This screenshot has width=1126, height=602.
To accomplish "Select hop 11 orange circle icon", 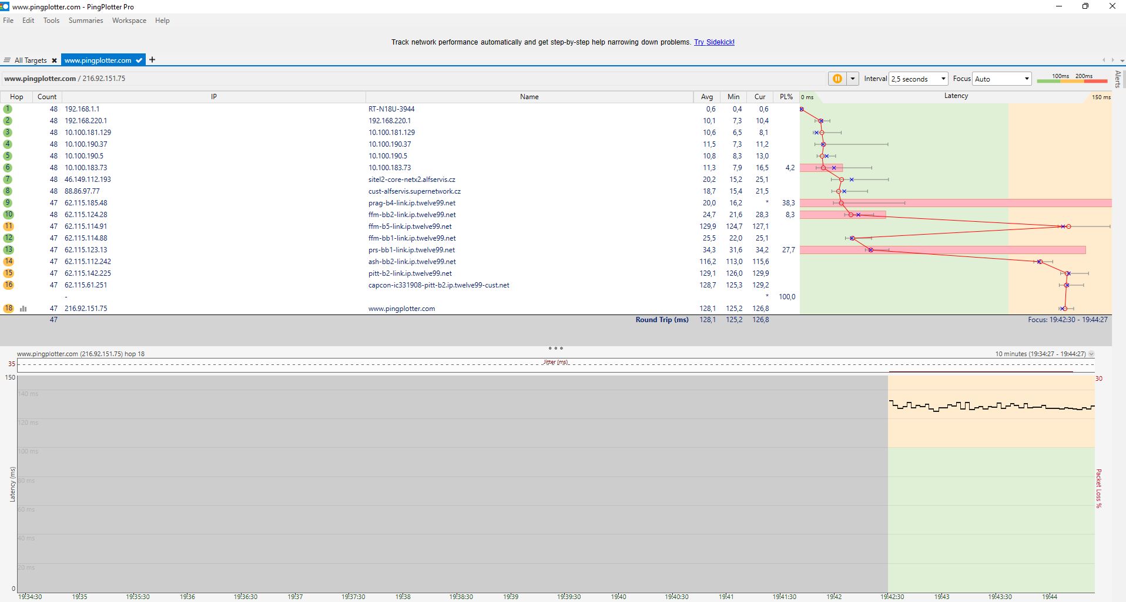I will [8, 226].
